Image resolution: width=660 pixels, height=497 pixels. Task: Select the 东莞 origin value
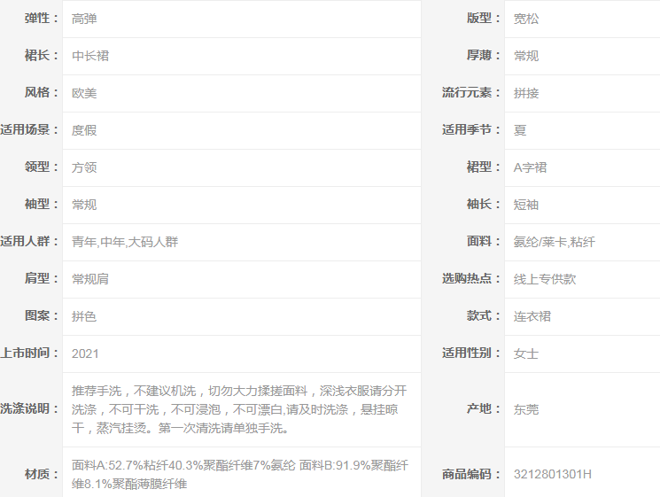coord(526,409)
